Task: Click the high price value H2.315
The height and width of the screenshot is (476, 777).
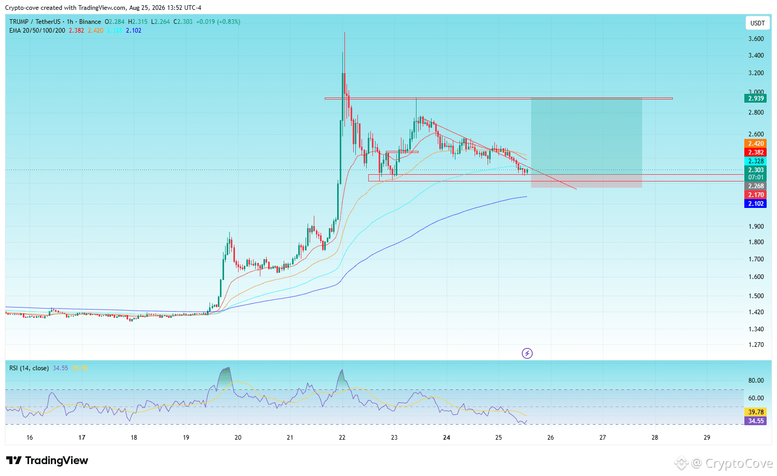Action: [x=138, y=22]
